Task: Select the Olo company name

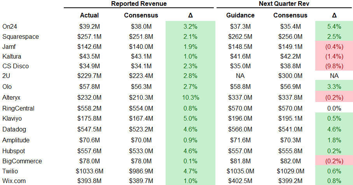Action: [7, 86]
